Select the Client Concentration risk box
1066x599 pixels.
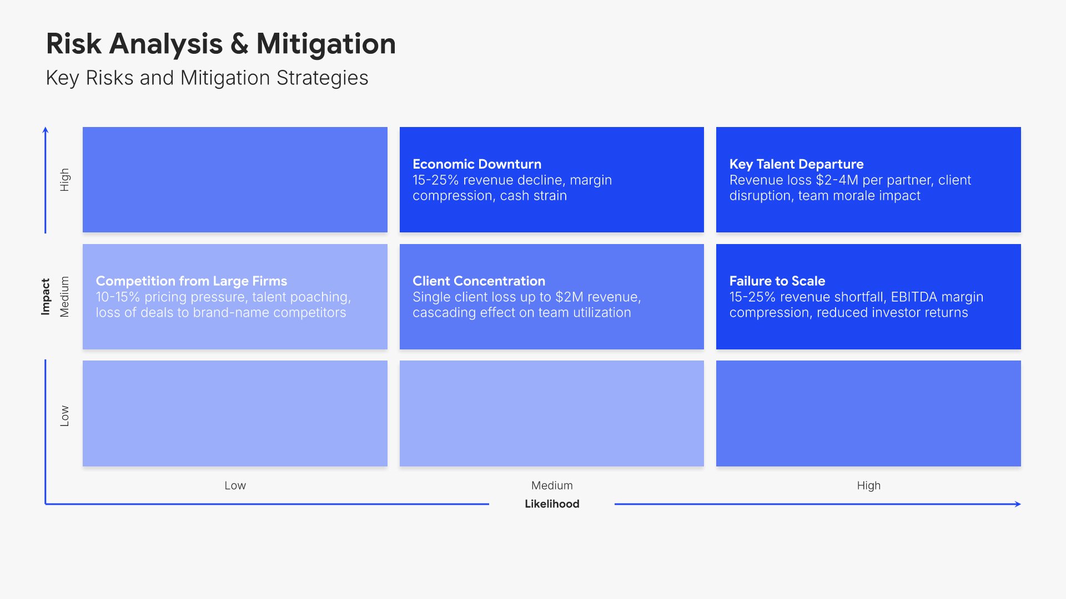551,297
